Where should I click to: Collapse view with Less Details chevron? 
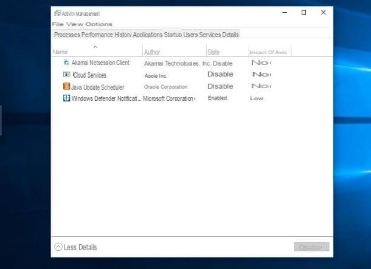tap(58, 247)
